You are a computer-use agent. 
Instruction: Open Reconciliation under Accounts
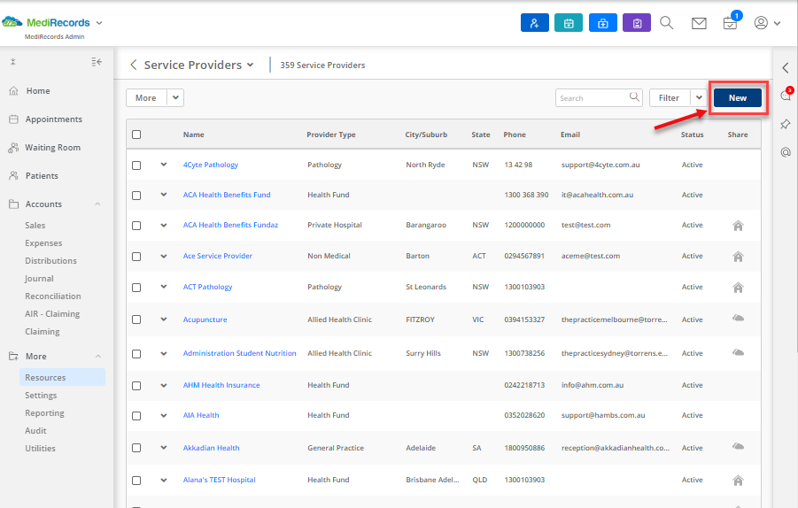tap(53, 296)
